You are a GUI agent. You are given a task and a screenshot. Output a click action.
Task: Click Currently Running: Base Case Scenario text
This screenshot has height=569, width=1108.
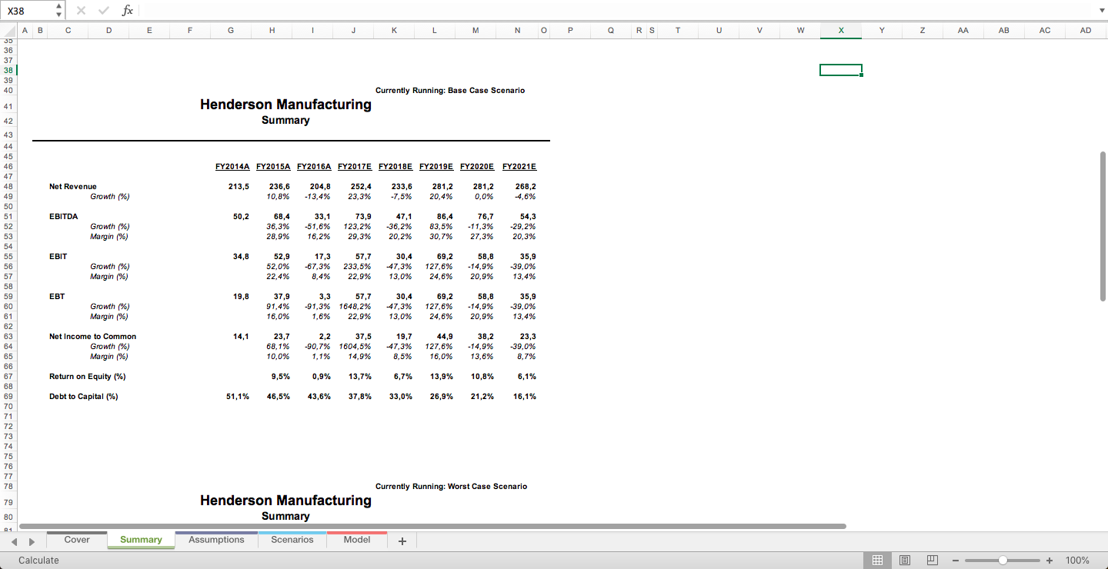pyautogui.click(x=450, y=91)
